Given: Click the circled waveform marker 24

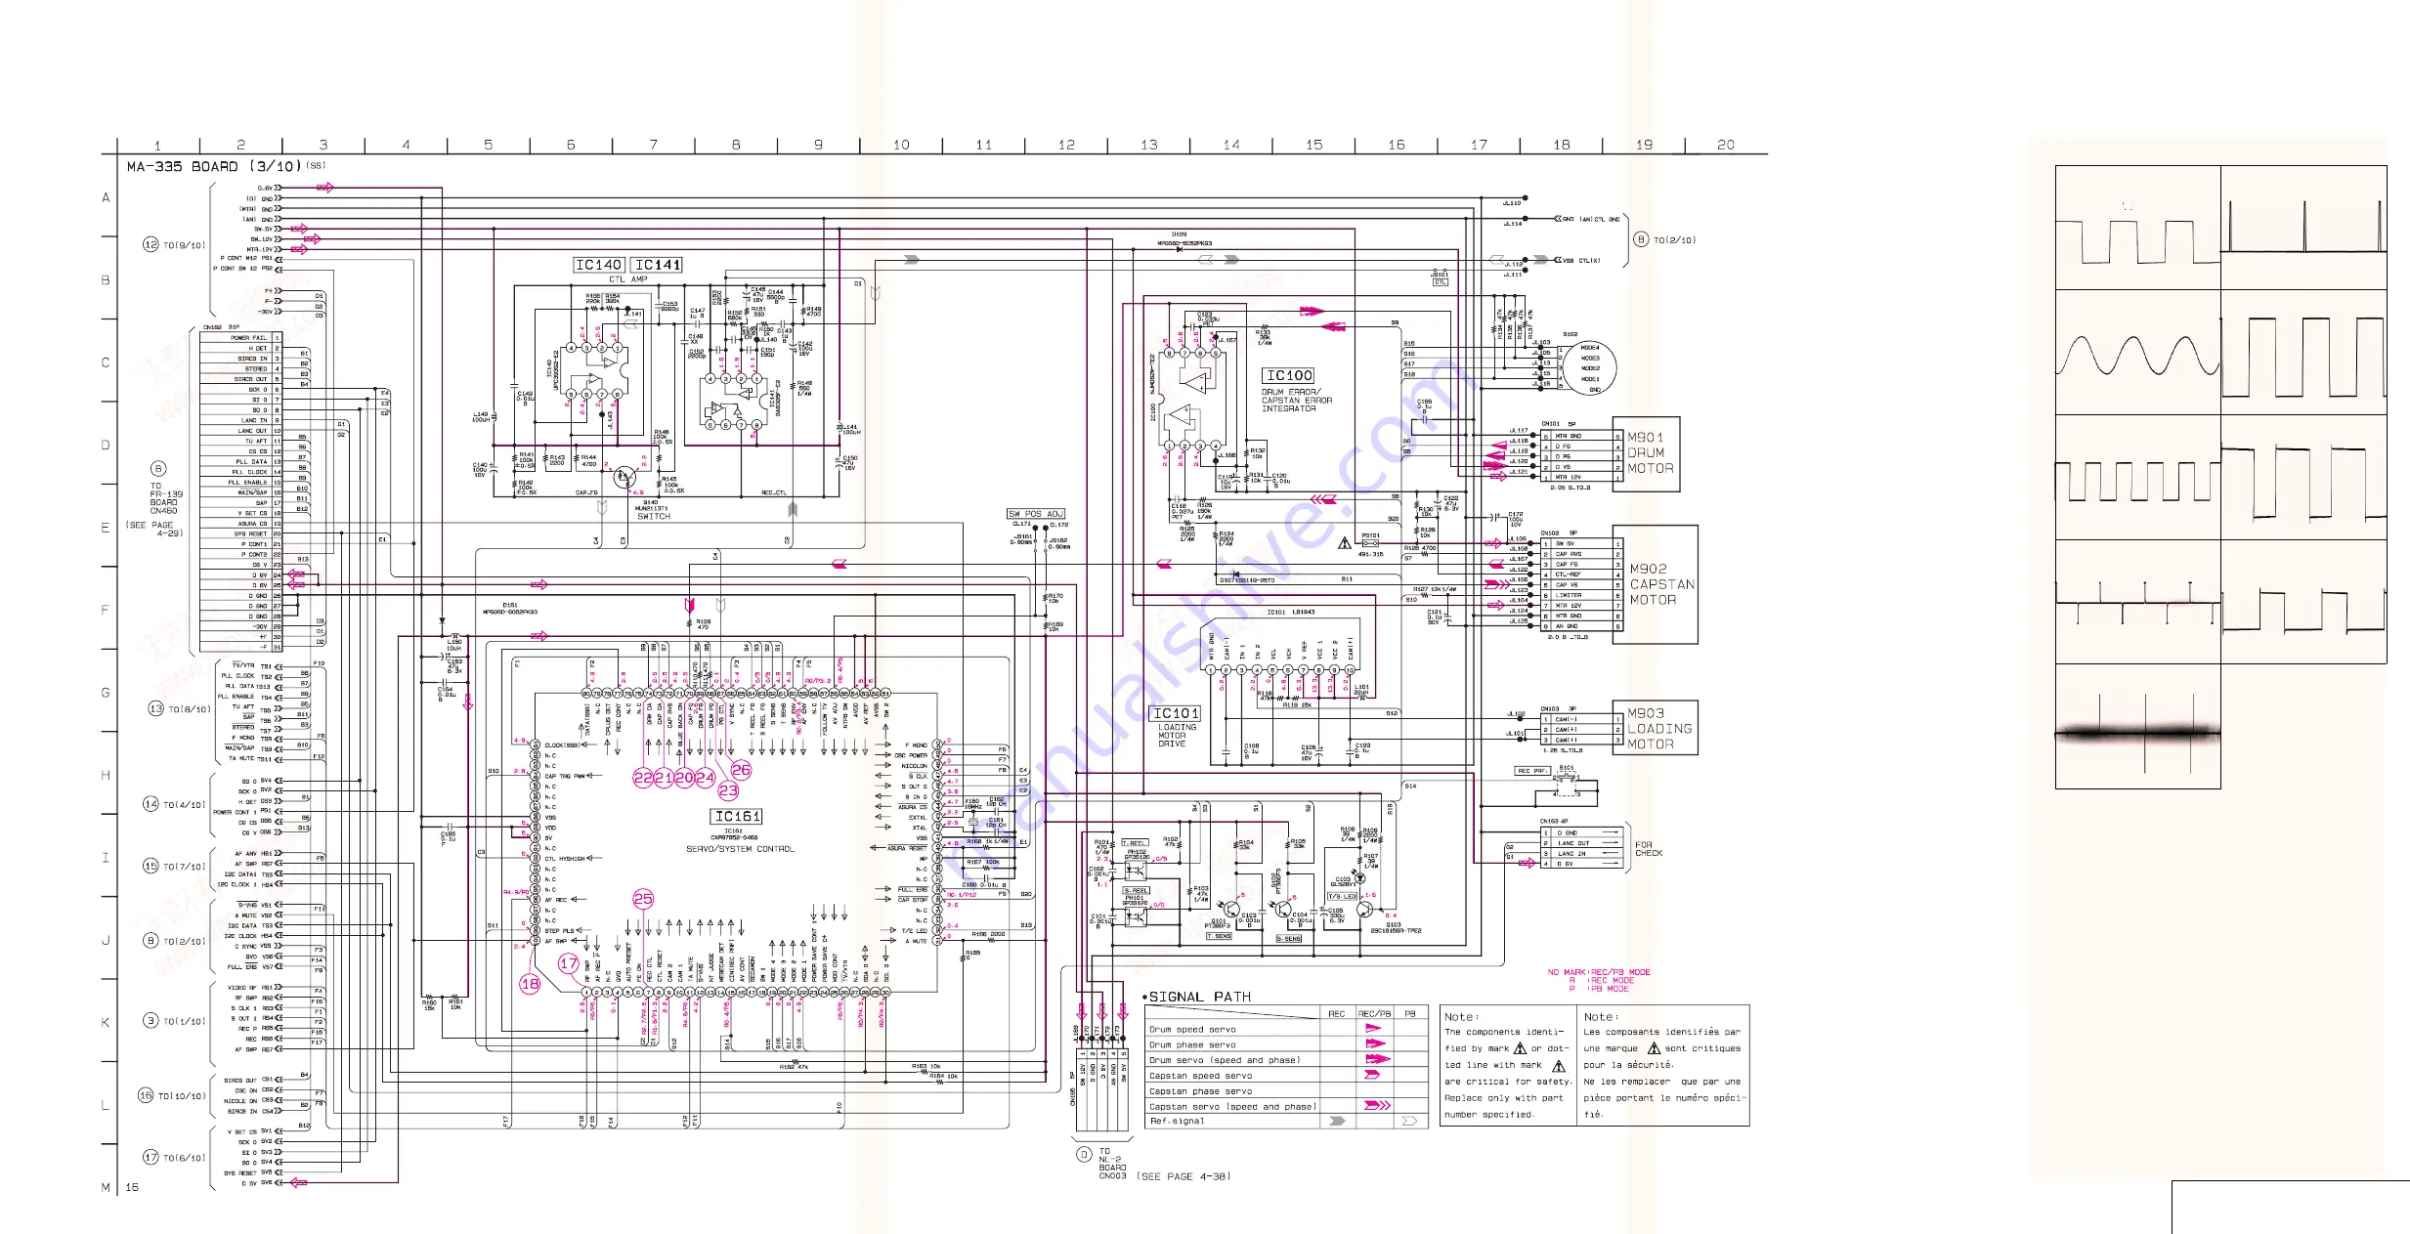Looking at the screenshot, I should pyautogui.click(x=705, y=779).
